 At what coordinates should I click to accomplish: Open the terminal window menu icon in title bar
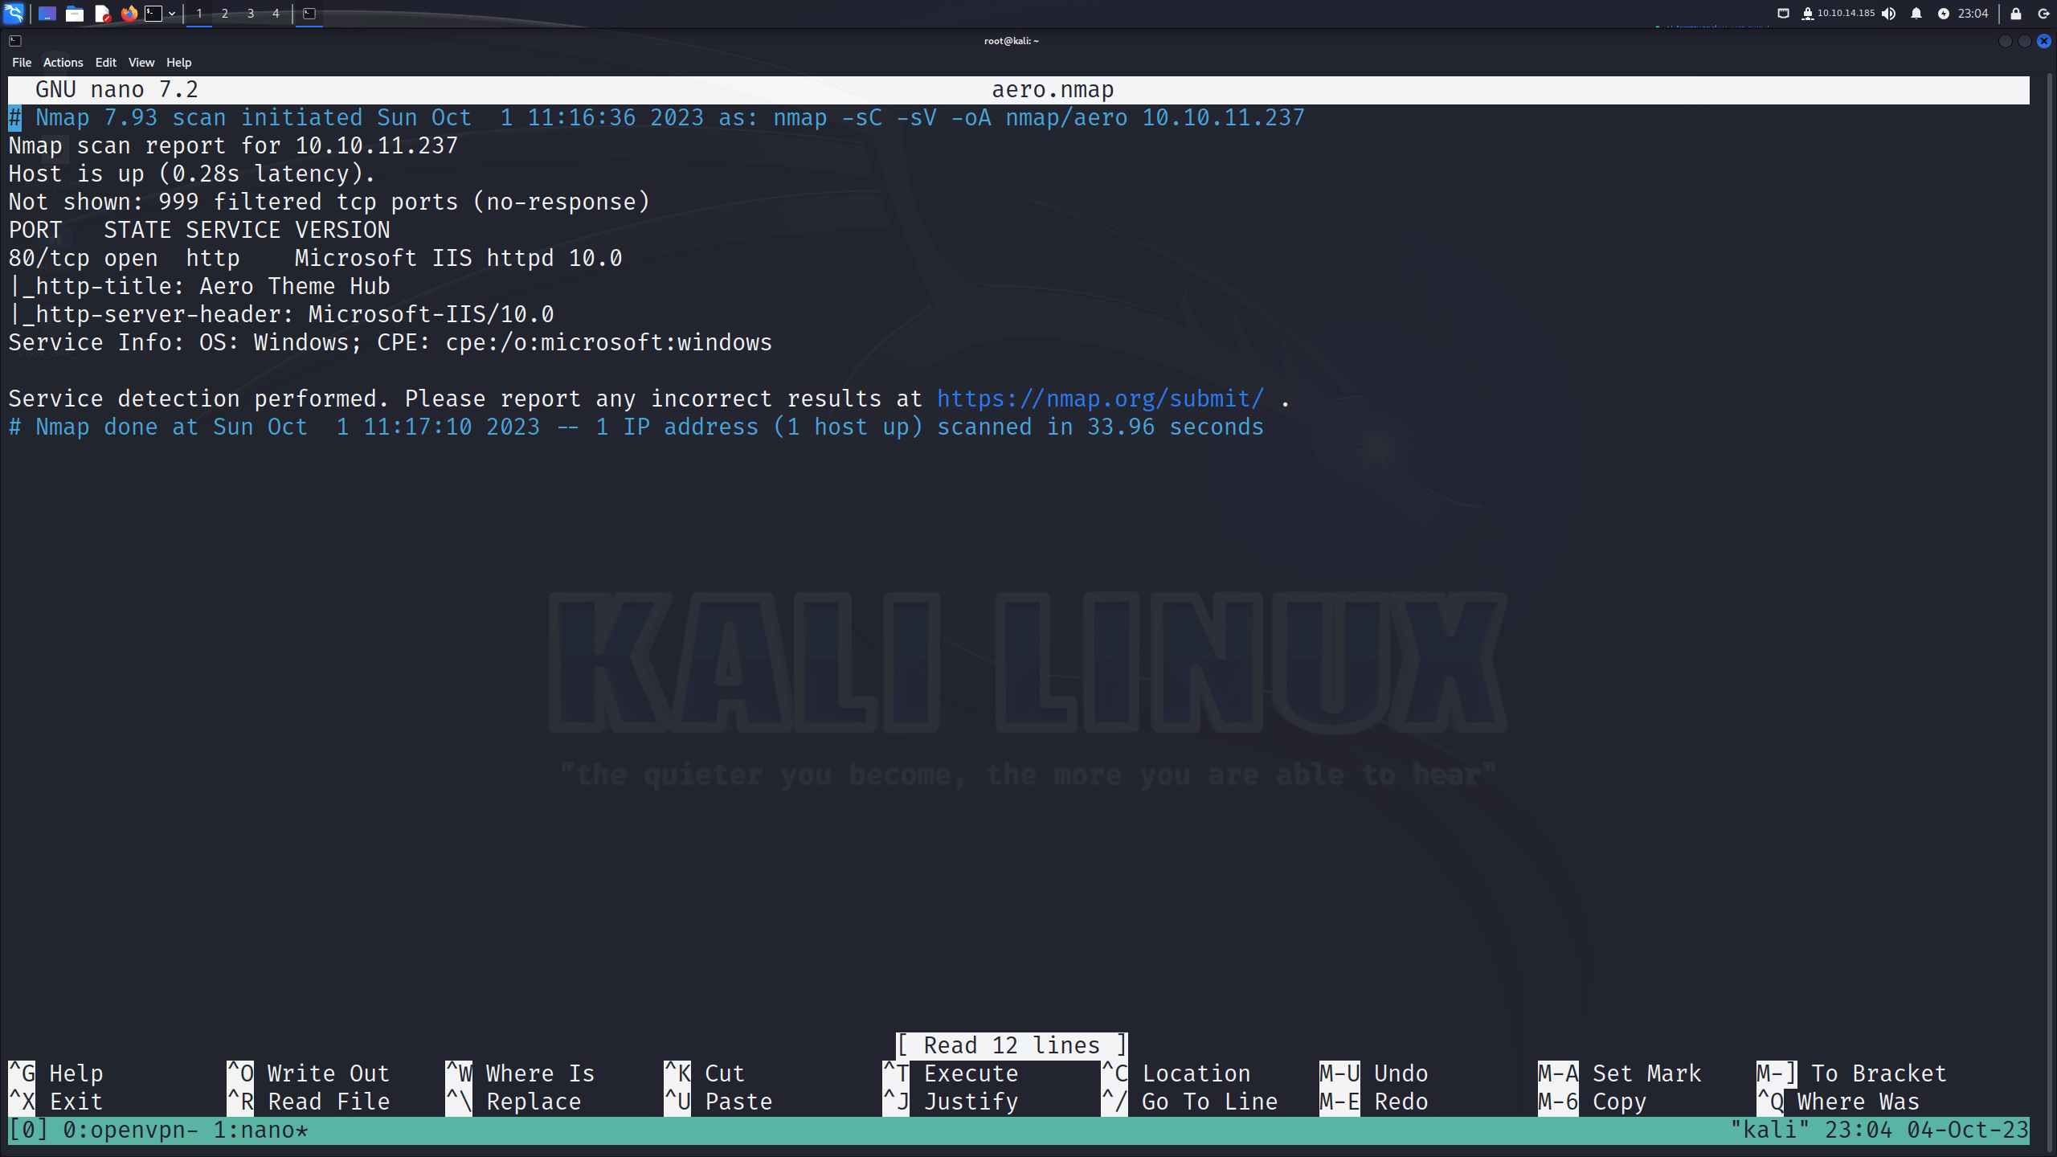point(15,41)
